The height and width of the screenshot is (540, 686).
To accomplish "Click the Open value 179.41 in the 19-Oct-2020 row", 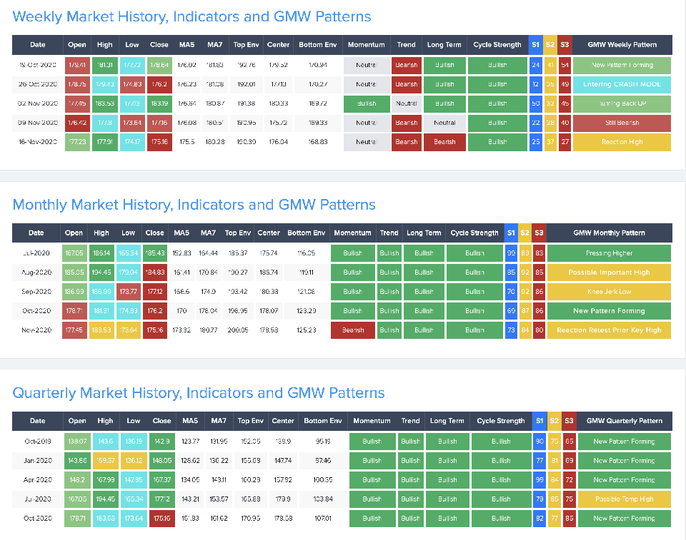I will (x=77, y=65).
